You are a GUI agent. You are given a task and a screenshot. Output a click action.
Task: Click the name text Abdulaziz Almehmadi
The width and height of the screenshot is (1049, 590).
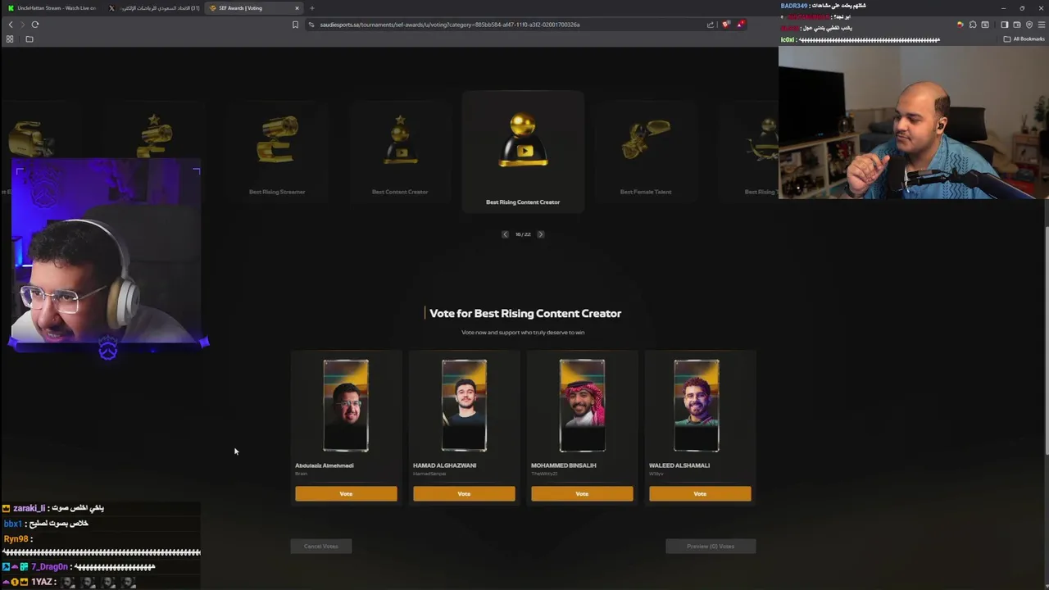click(325, 465)
